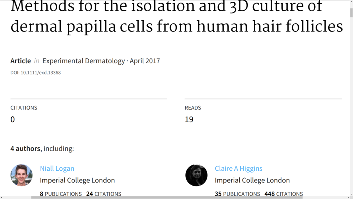Click Imperial College London under Niall Logan
Screen dimensions: 353x199
tap(77, 180)
